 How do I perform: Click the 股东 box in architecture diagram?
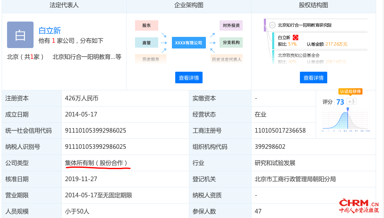(x=147, y=25)
